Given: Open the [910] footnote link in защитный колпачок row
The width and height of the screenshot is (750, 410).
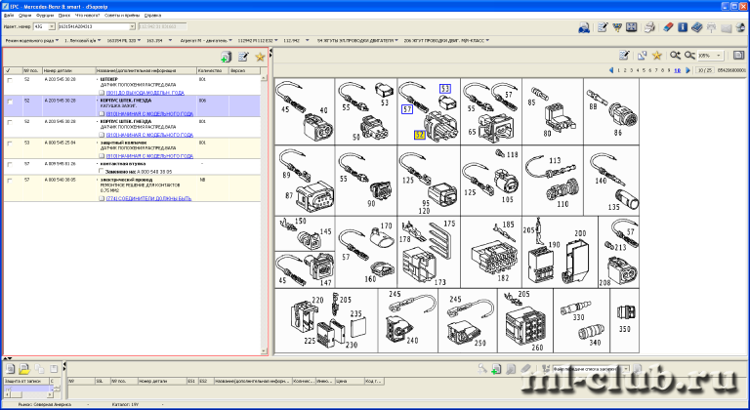Looking at the screenshot, I should [x=149, y=156].
